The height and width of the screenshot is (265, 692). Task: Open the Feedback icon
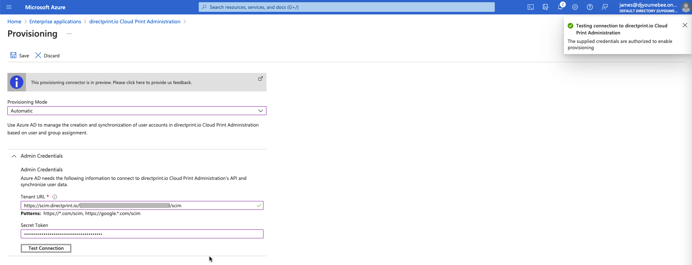[605, 7]
